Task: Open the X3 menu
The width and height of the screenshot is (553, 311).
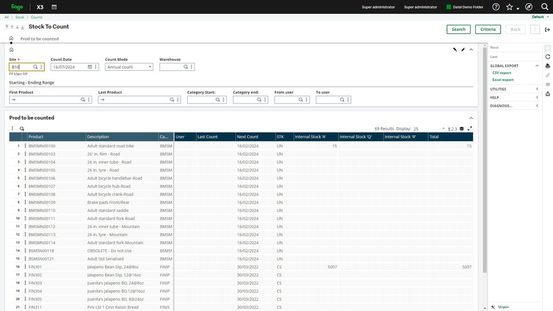Action: [40, 7]
